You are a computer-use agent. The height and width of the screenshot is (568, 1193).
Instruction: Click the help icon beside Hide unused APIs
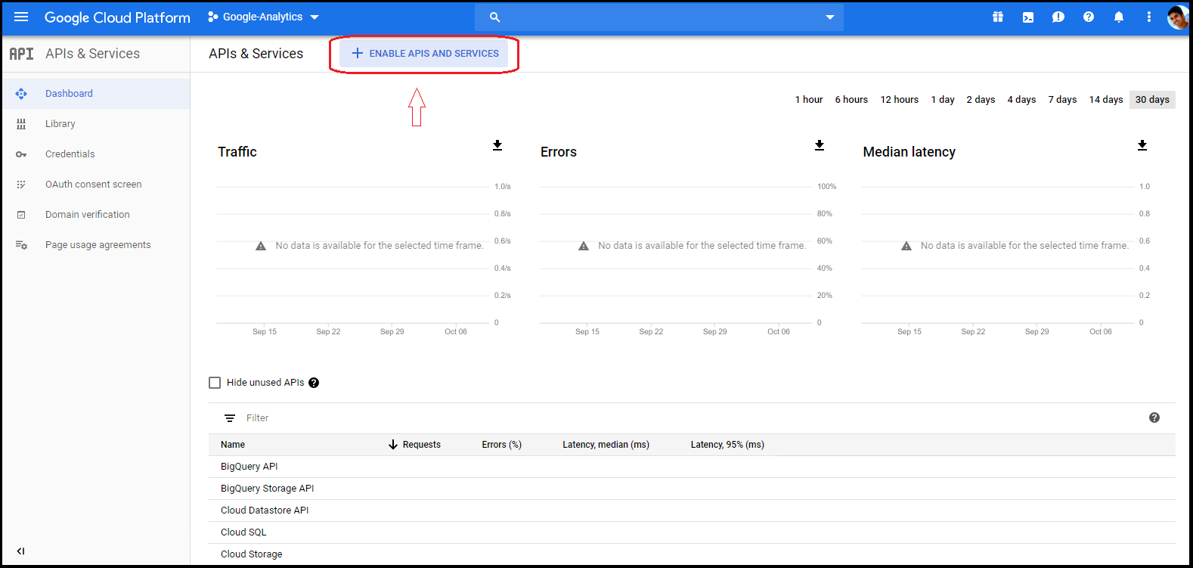pos(314,383)
